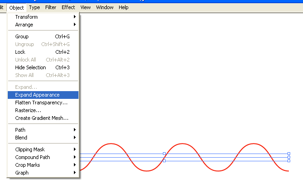Open the Transform submenu

[x=26, y=17]
